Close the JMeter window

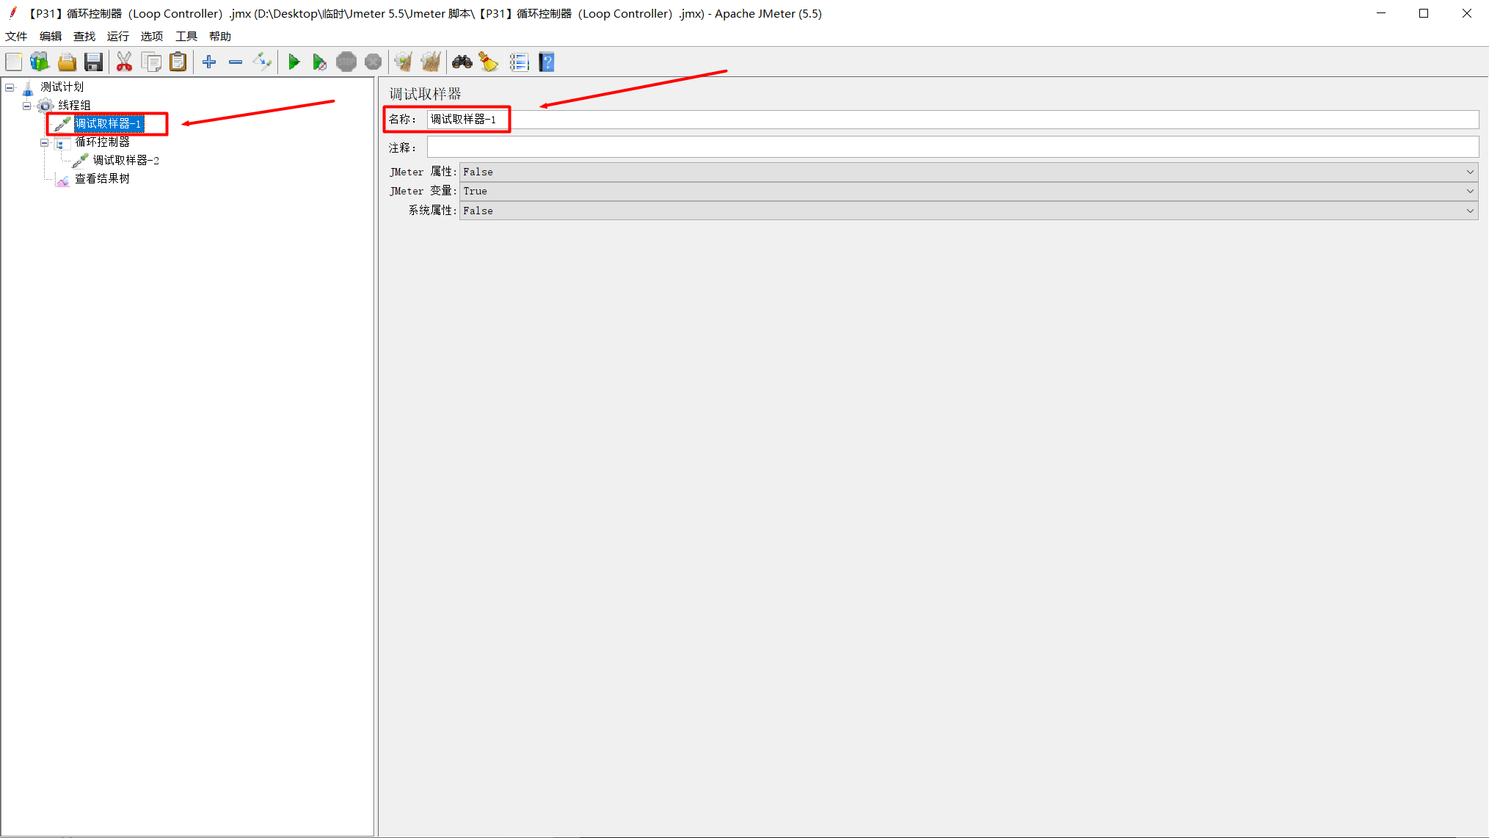(x=1467, y=13)
